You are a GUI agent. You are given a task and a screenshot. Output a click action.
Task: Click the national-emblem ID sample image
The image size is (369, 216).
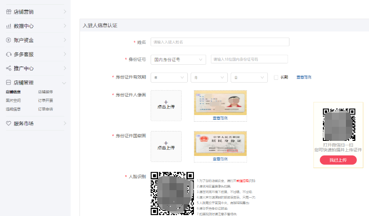click(220, 144)
